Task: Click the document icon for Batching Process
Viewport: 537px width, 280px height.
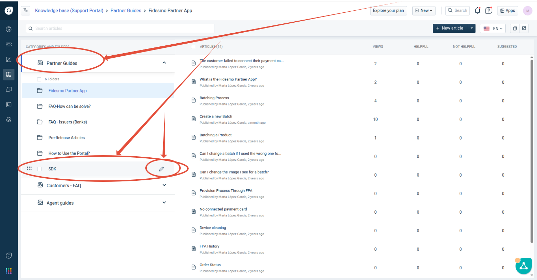Action: (x=194, y=100)
